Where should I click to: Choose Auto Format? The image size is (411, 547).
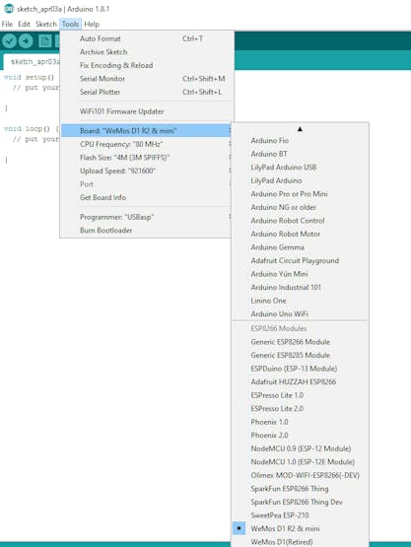(146, 38)
